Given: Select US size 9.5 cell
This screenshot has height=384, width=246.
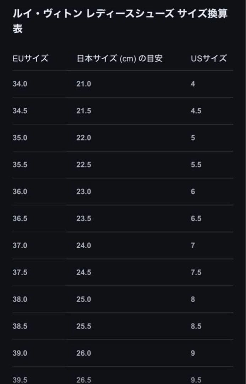Looking at the screenshot, I should point(196,380).
